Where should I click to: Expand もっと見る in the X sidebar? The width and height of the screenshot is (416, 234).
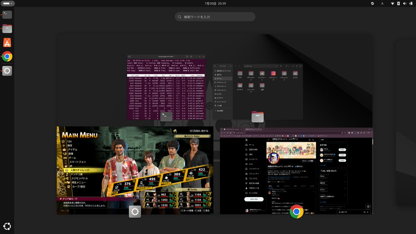coord(253,193)
